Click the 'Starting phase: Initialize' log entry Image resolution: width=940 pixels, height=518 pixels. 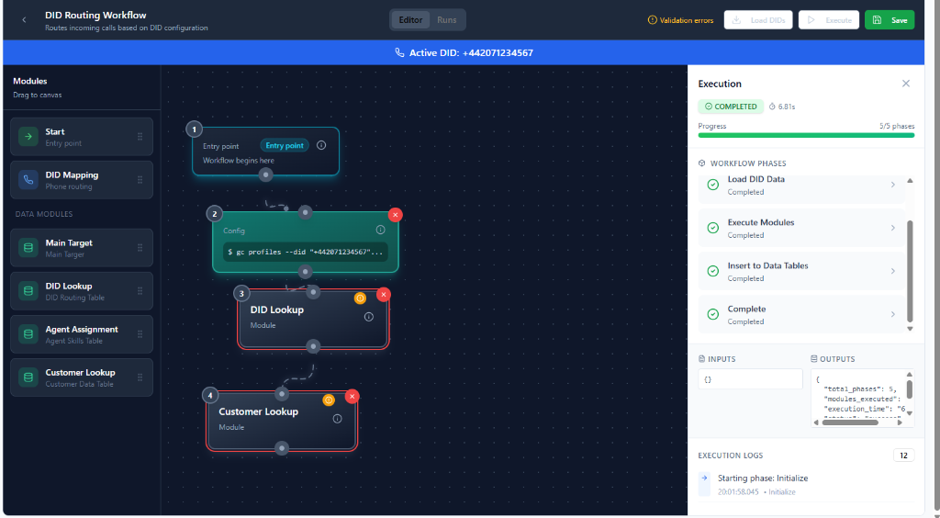(x=806, y=484)
